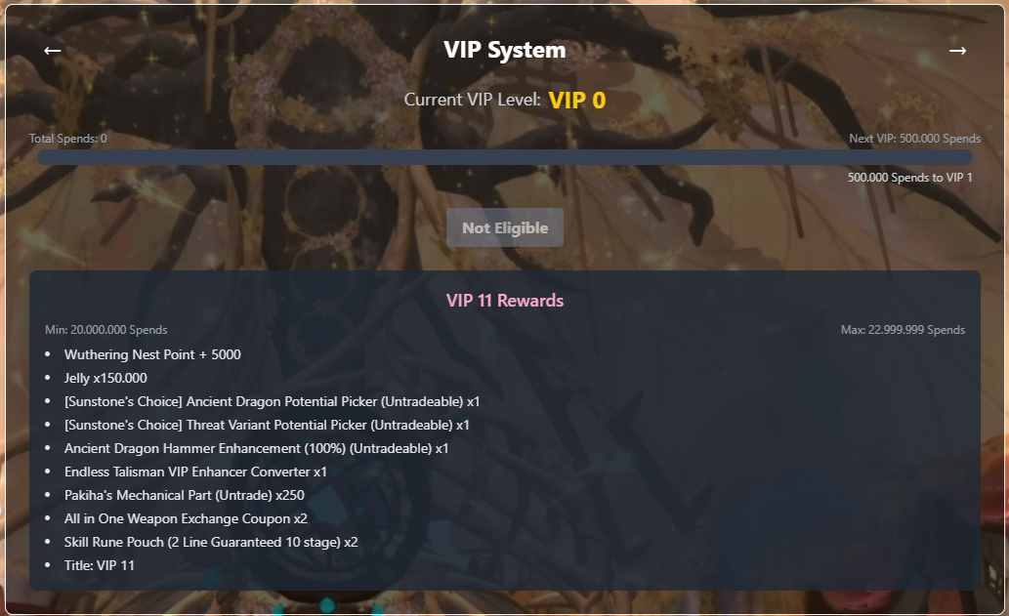Click the VIP 11 Rewards heading

click(504, 301)
